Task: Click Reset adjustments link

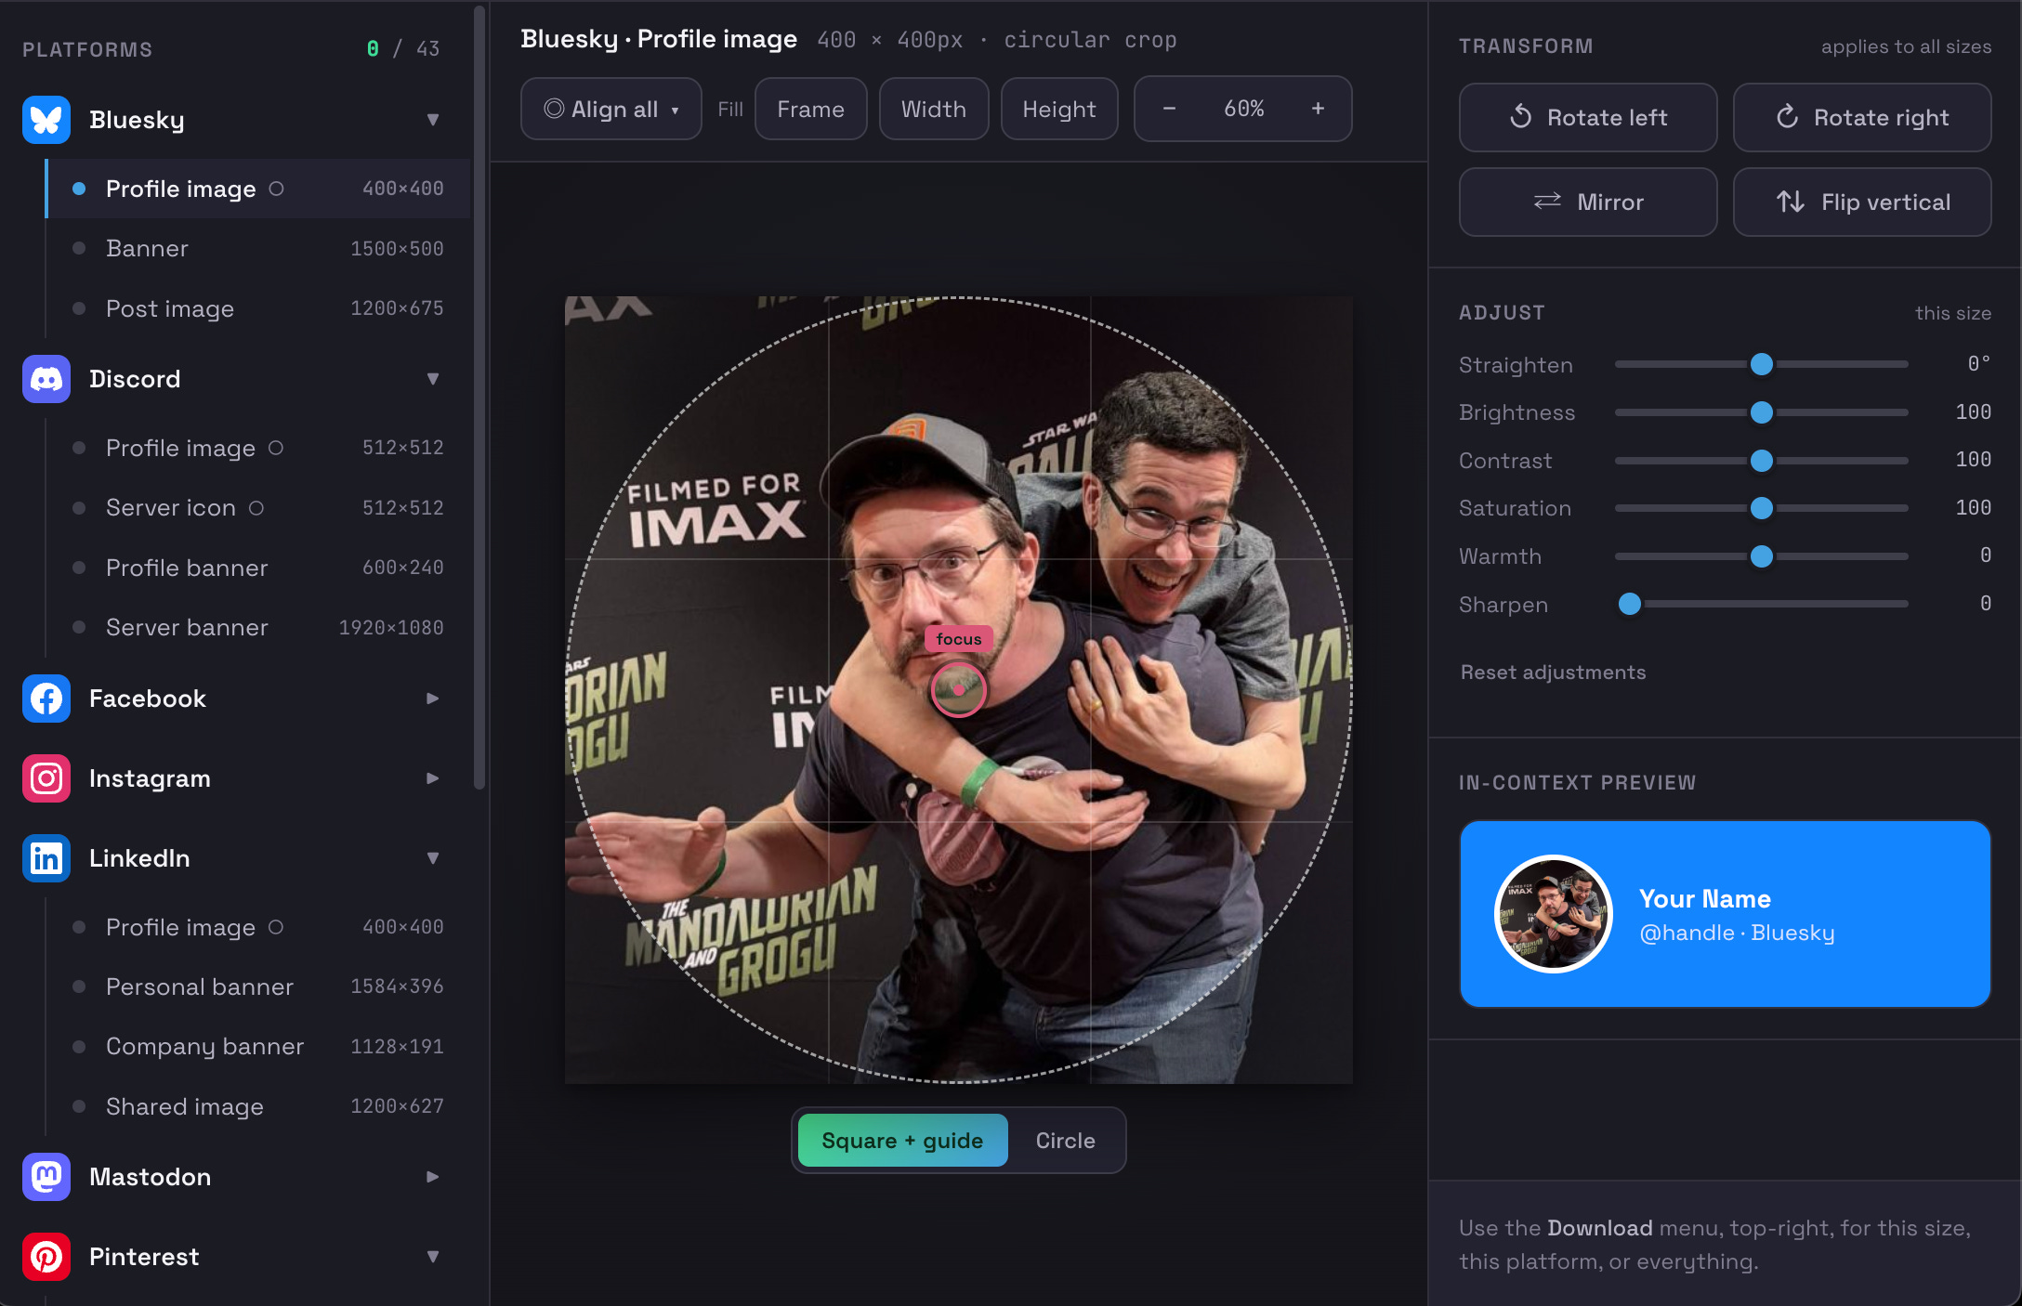Action: click(x=1553, y=673)
